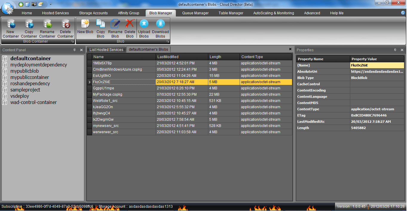The image size is (407, 211).
Task: Sort blobs by LastModified column header
Action: [182, 57]
